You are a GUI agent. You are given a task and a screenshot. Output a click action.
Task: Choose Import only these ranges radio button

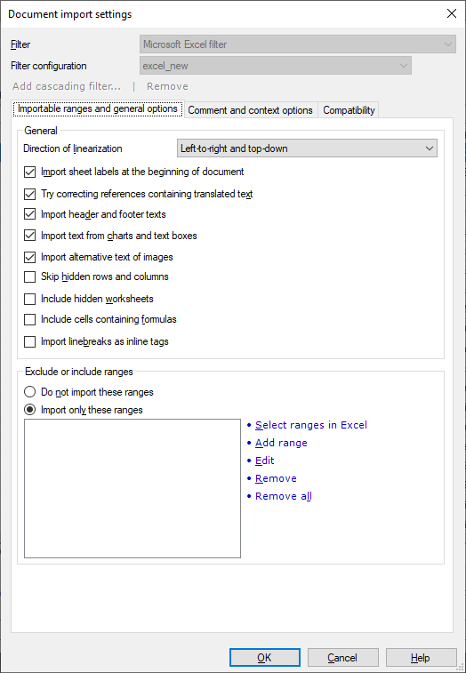[29, 410]
